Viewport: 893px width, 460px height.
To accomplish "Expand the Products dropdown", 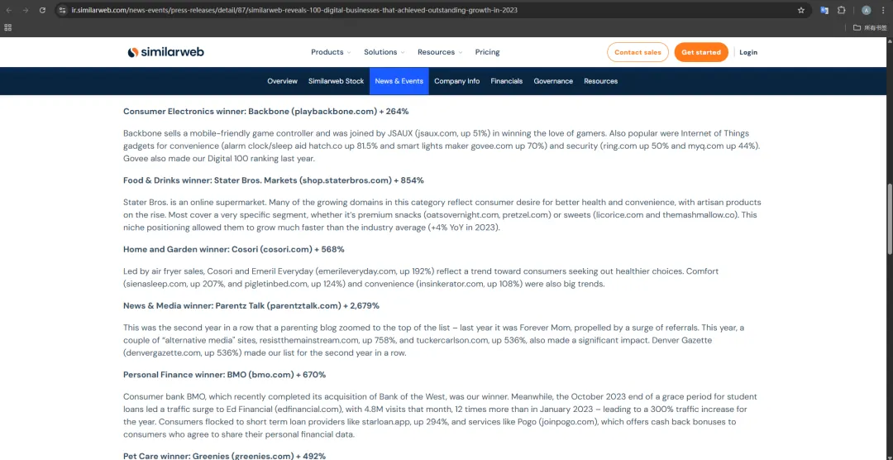I will [x=330, y=52].
